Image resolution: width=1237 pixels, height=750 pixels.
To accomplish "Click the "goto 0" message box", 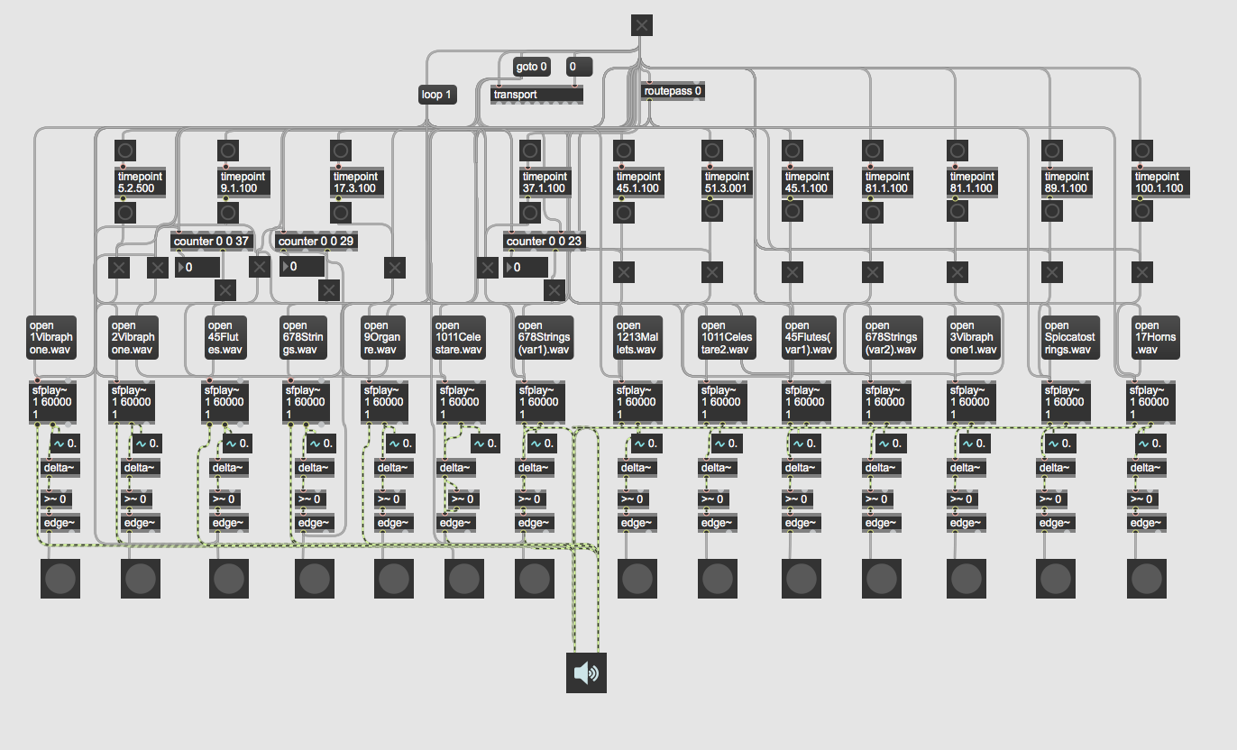I will (x=531, y=67).
